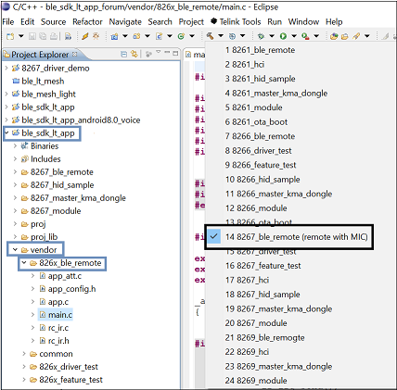Click the green Run button icon

(x=283, y=36)
